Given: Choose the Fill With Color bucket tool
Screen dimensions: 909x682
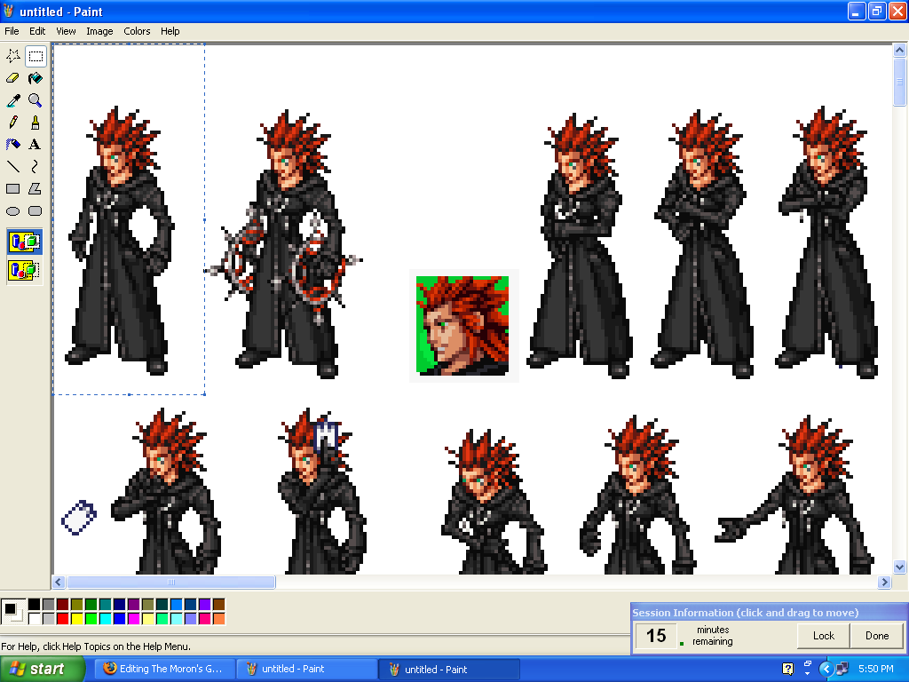Looking at the screenshot, I should 36,78.
